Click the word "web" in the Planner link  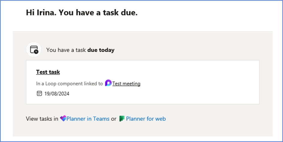coord(160,119)
